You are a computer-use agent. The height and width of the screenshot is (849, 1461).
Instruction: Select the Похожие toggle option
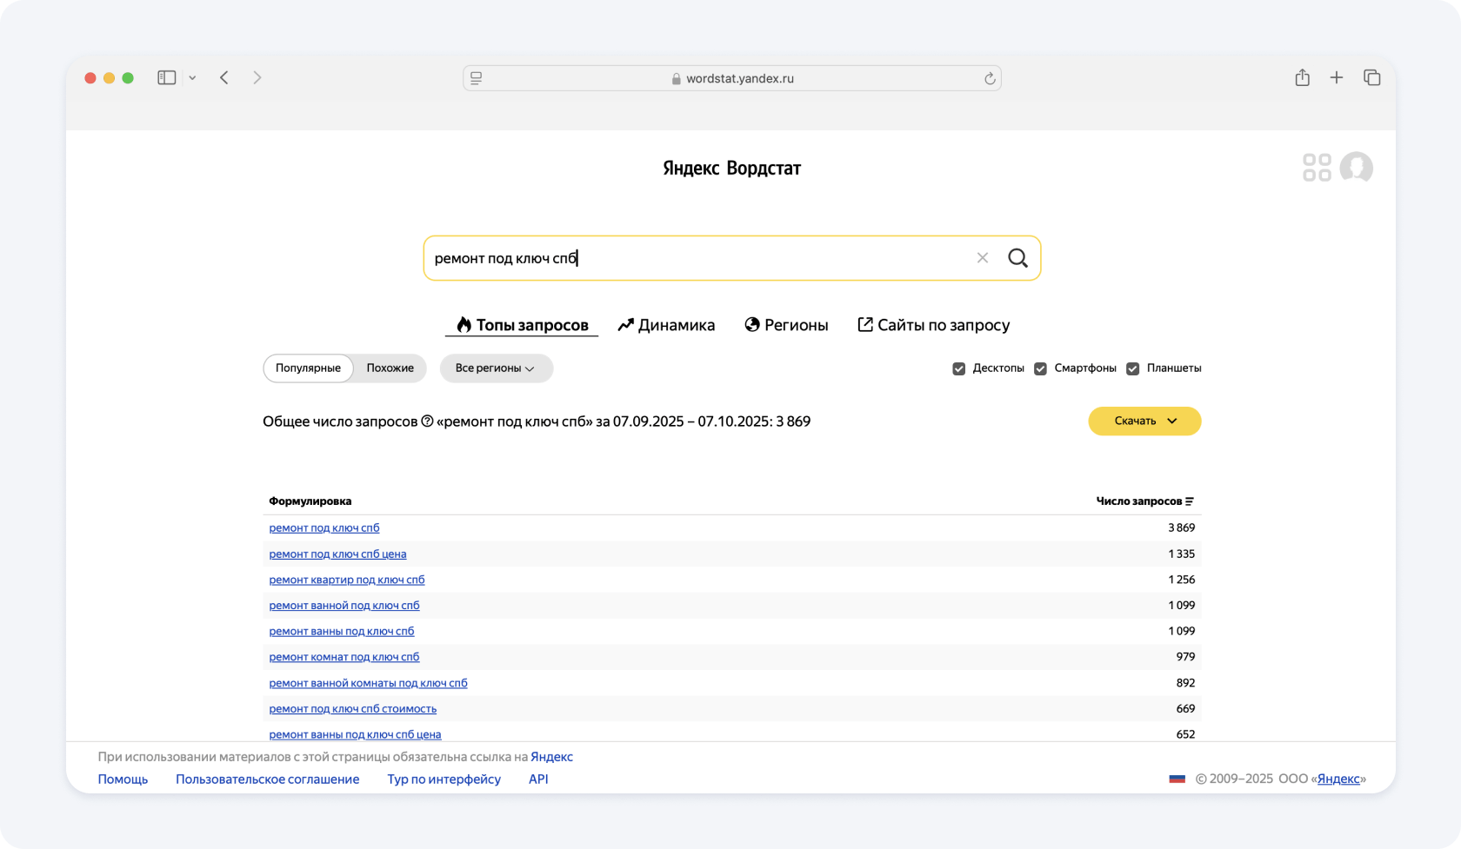coord(390,368)
